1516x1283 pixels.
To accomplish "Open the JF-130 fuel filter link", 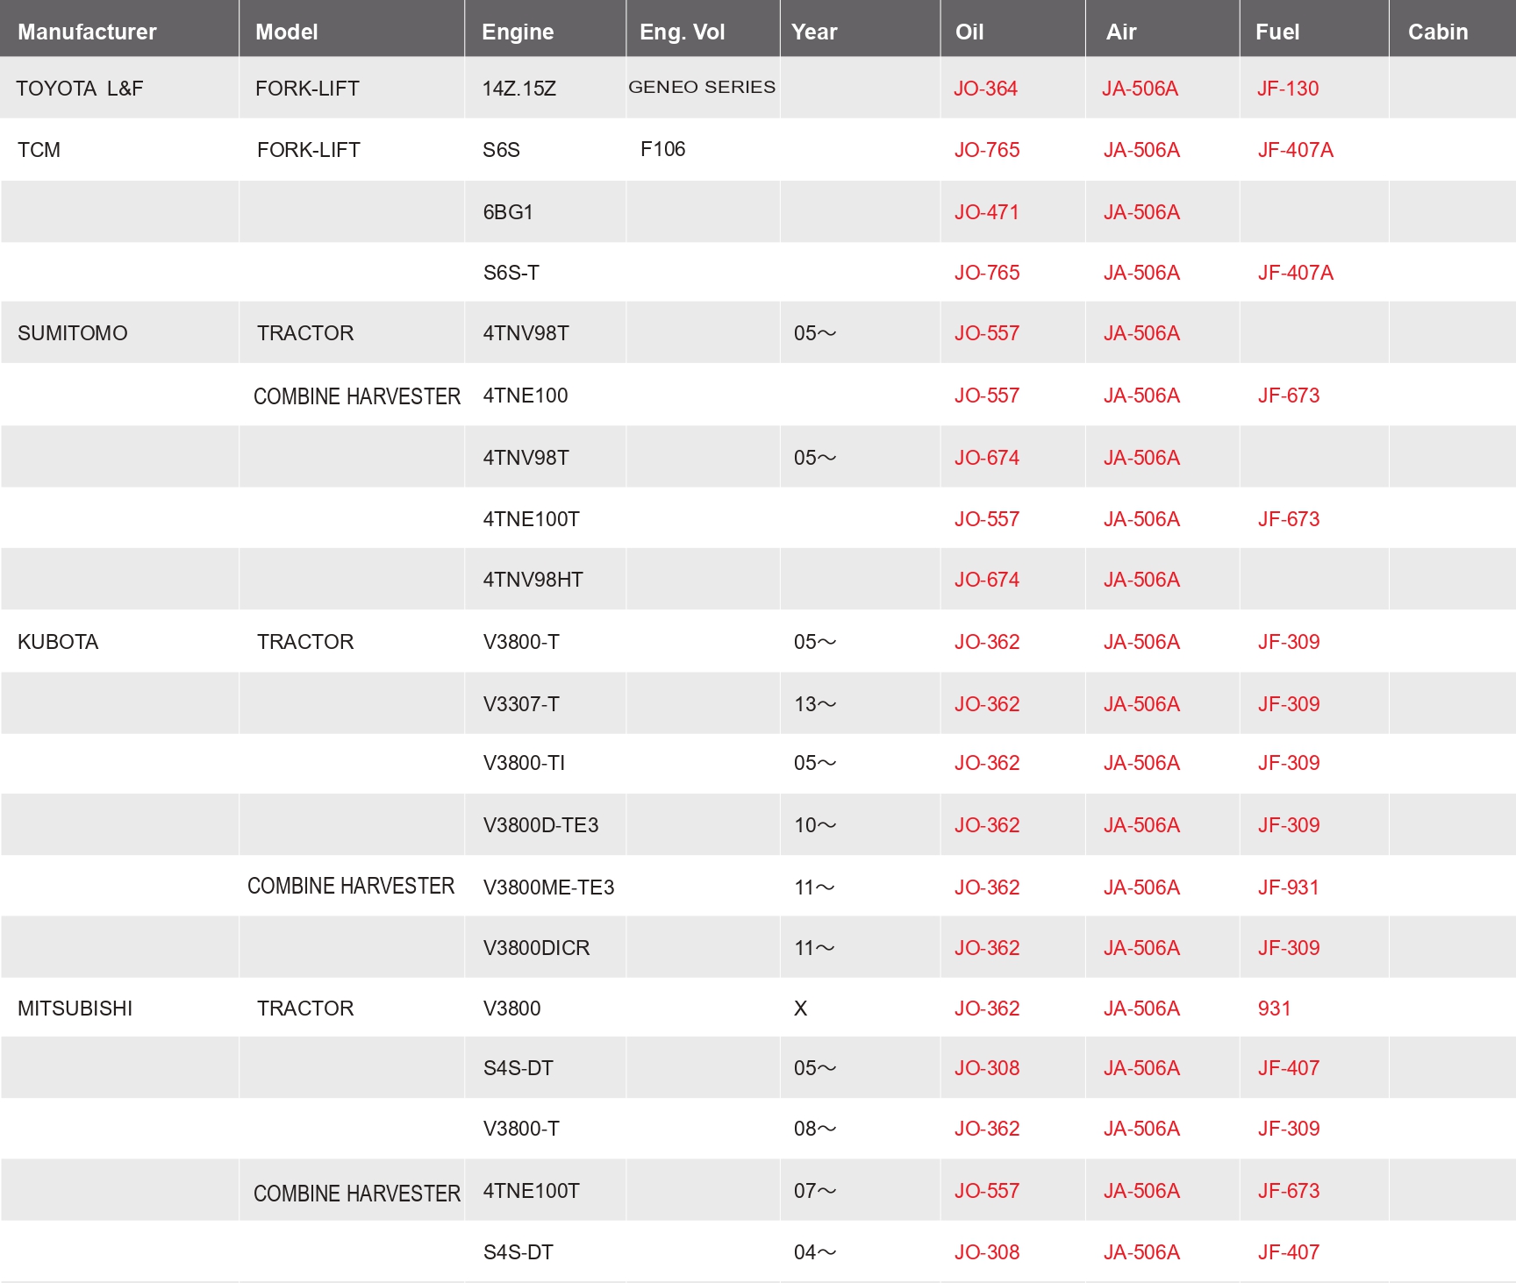I will [x=1287, y=89].
